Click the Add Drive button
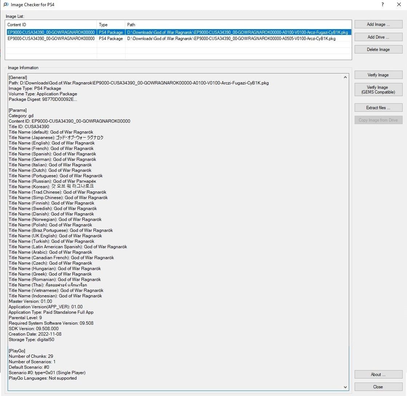Image resolution: width=407 pixels, height=396 pixels. [x=378, y=37]
